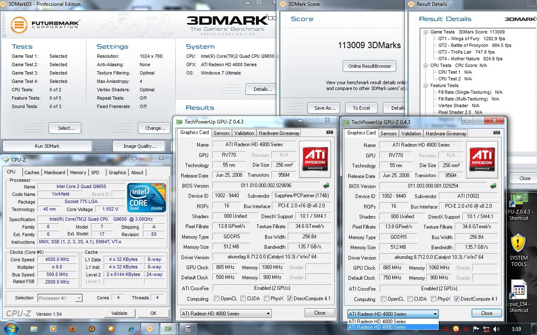Click the Run 3DMark button

(x=47, y=146)
